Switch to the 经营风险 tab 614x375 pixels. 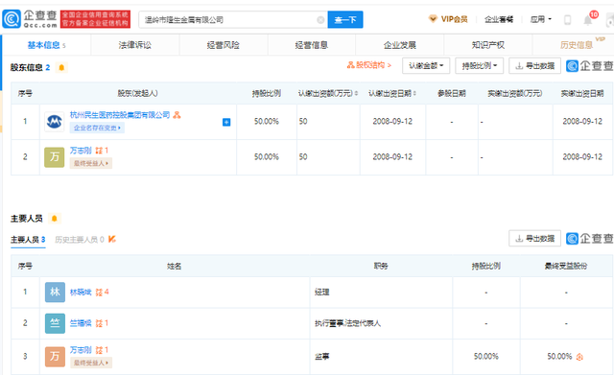click(223, 45)
